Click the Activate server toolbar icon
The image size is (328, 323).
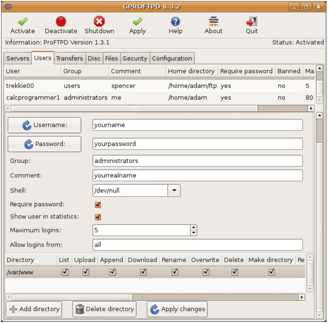(x=23, y=22)
